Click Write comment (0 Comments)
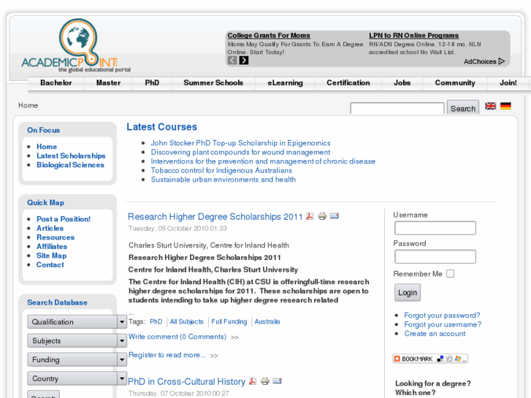Viewport: 531px width, 398px height. click(x=177, y=337)
